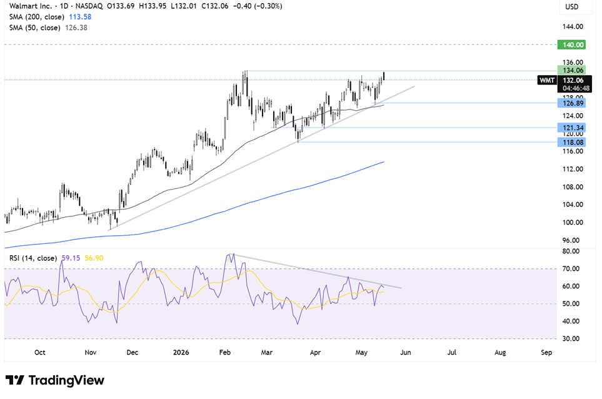The width and height of the screenshot is (602, 399).
Task: Click the Mar date axis label
Action: pos(267,352)
